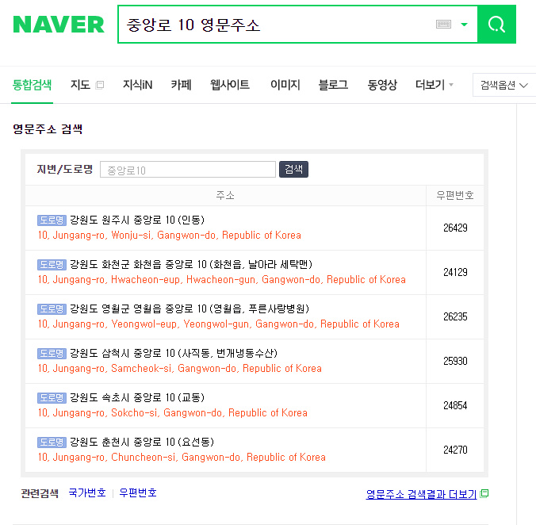
Task: Open related search link 국가번호
Action: [x=87, y=492]
